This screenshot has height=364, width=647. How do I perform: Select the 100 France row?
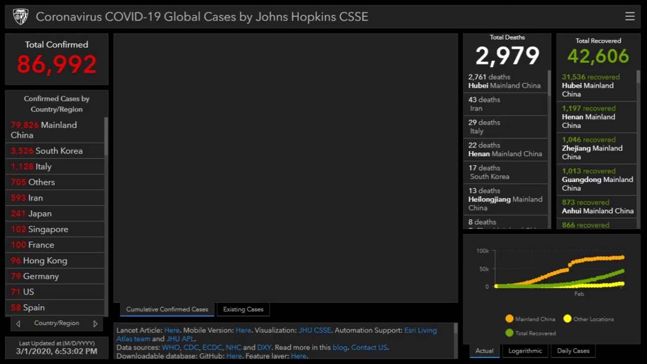(55, 245)
